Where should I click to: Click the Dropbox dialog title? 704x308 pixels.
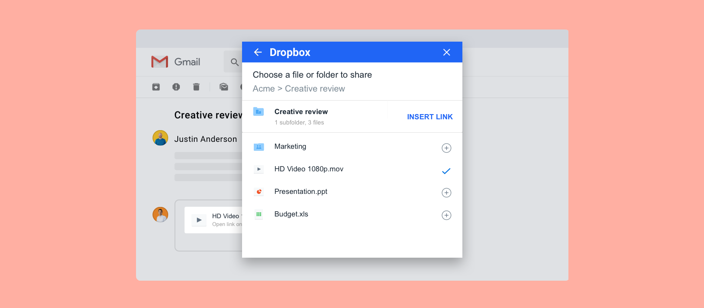click(290, 52)
